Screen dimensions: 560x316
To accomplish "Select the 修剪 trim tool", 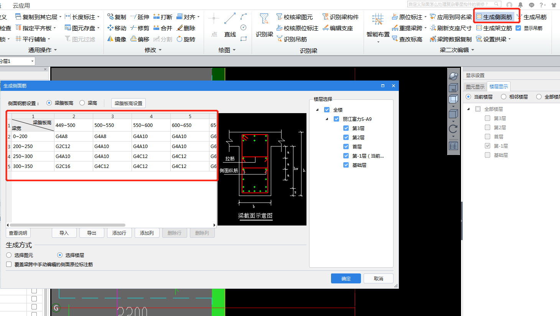I will coord(140,28).
